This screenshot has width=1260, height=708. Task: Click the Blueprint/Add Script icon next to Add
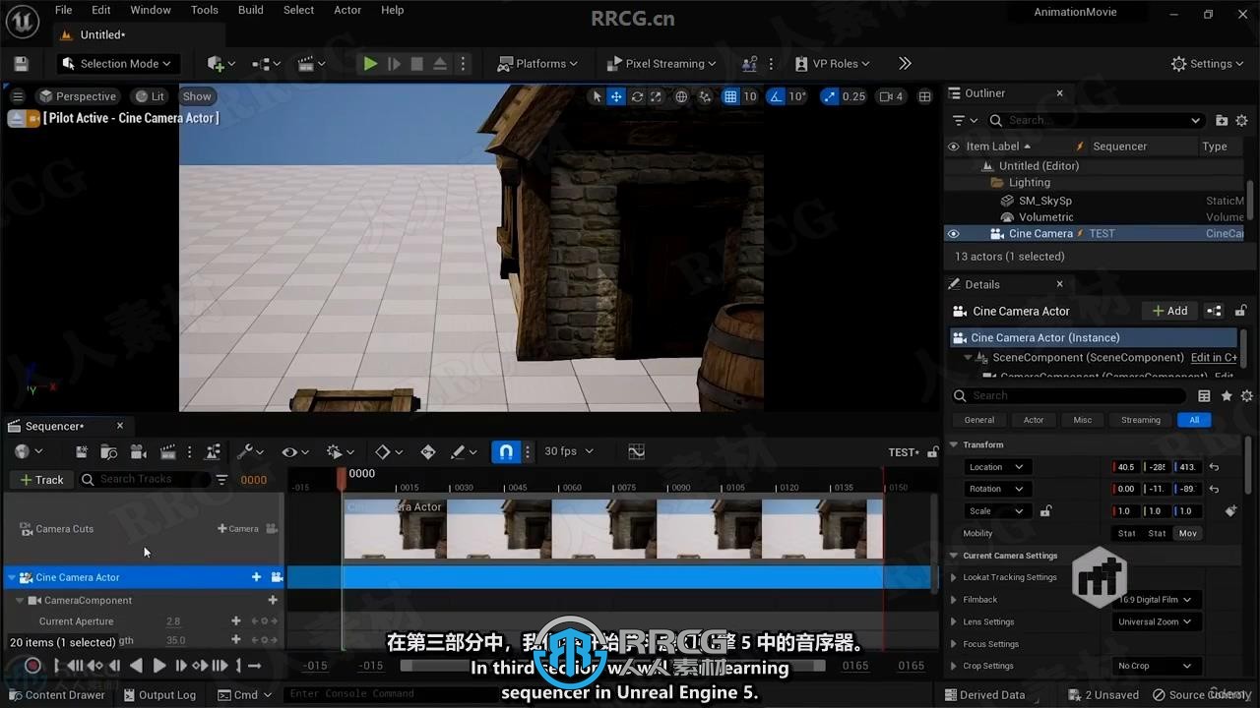point(1214,311)
